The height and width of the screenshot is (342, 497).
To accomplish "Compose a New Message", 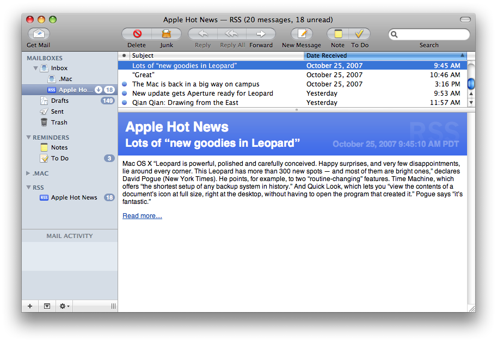I will tap(302, 34).
